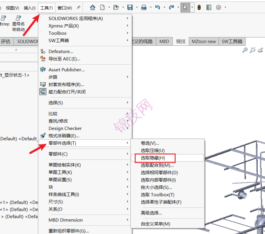Switch to the SW工具箱 tab
Viewport: 265px width, 234px height.
pos(232,41)
